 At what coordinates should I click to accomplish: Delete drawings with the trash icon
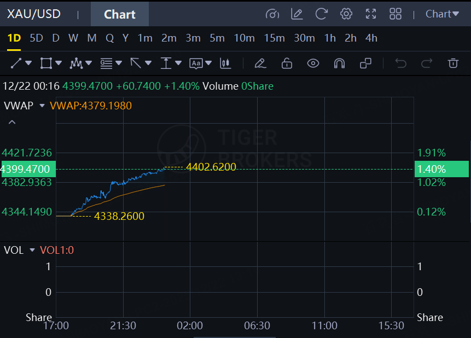point(453,63)
